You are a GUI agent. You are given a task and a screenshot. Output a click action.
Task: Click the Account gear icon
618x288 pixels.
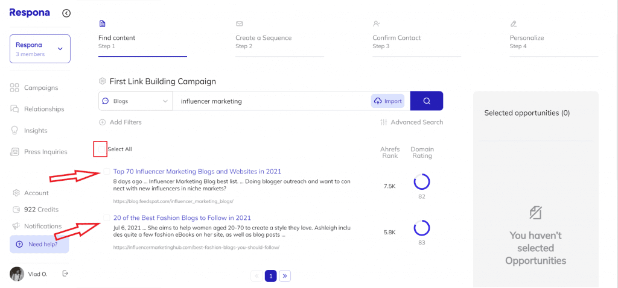point(16,193)
